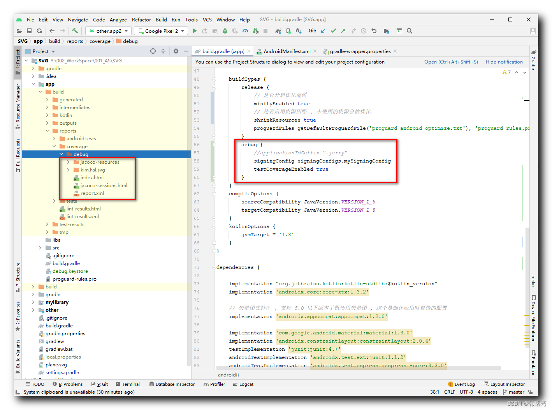Click the master git branch indicator
Image resolution: width=552 pixels, height=410 pixels.
513,392
